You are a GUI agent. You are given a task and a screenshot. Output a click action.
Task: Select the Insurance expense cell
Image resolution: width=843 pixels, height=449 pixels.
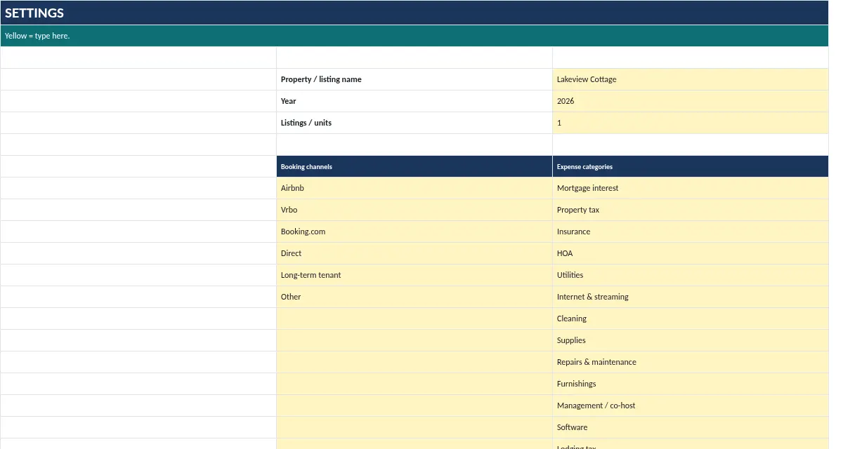691,232
